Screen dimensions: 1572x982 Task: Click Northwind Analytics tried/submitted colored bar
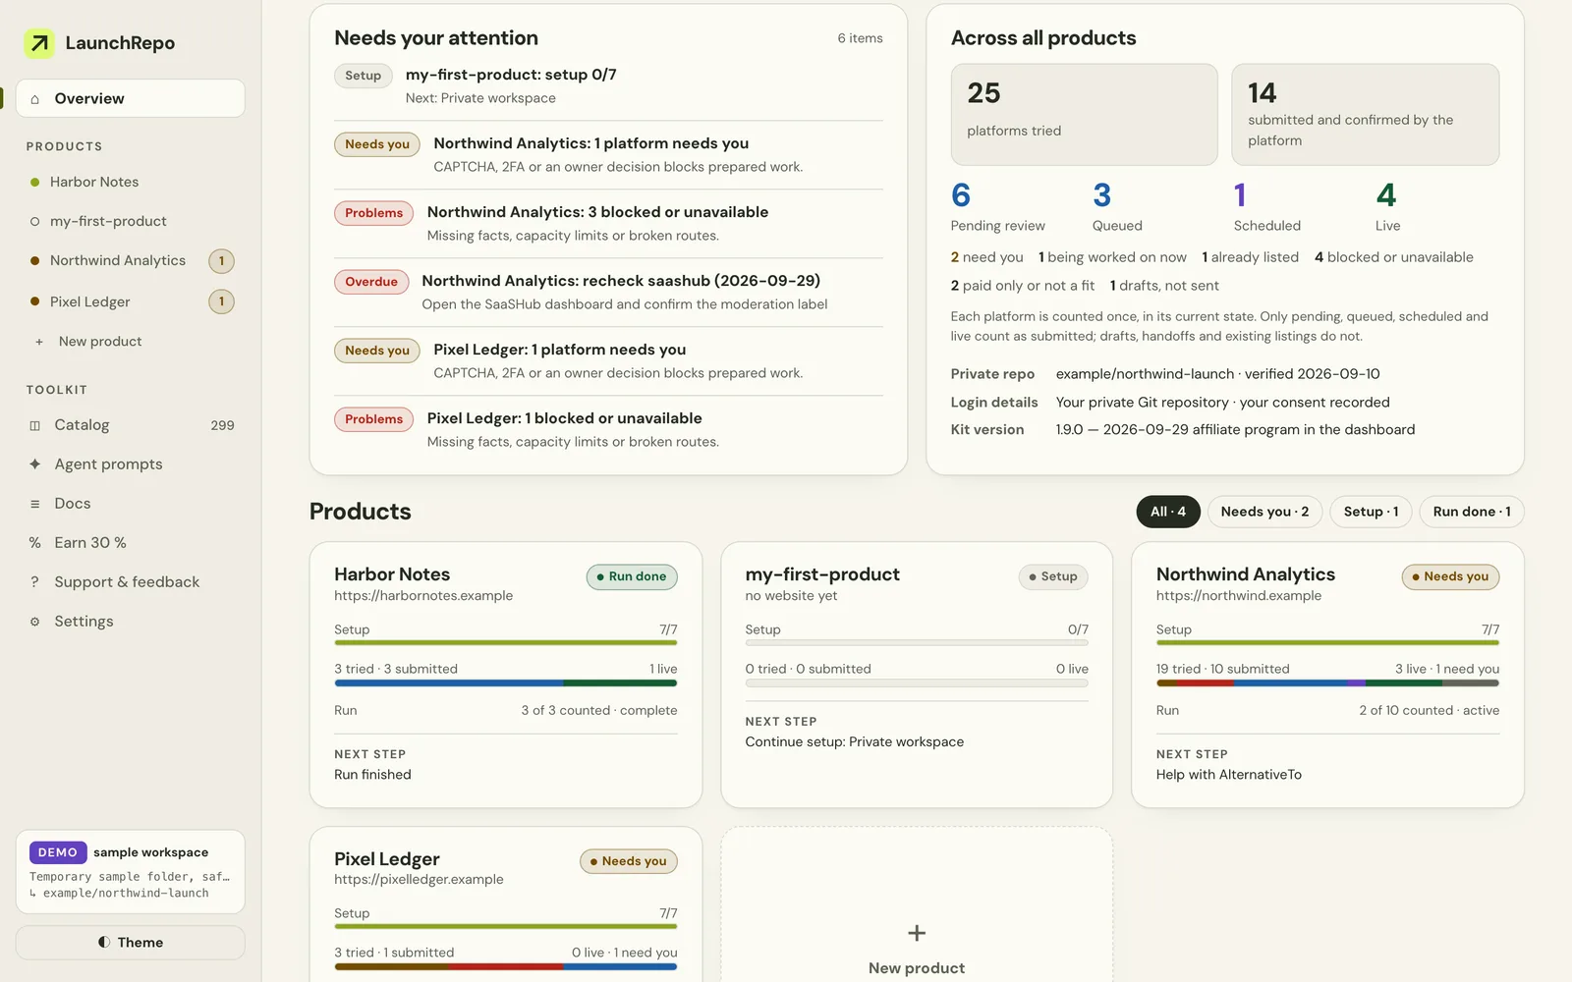click(1327, 682)
